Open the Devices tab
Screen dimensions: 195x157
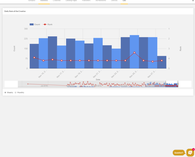[x=114, y=1]
